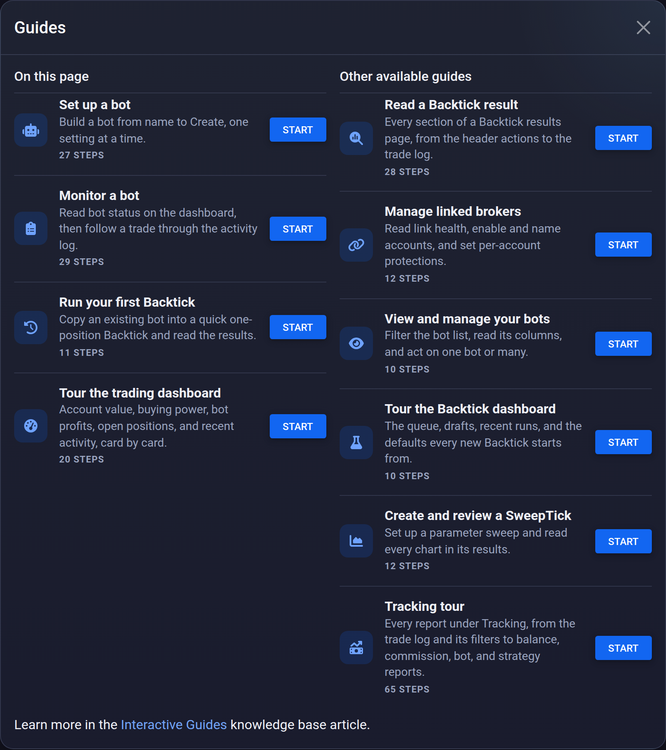Click the 65 STEPS label
Screen dimensions: 666x750
407,689
